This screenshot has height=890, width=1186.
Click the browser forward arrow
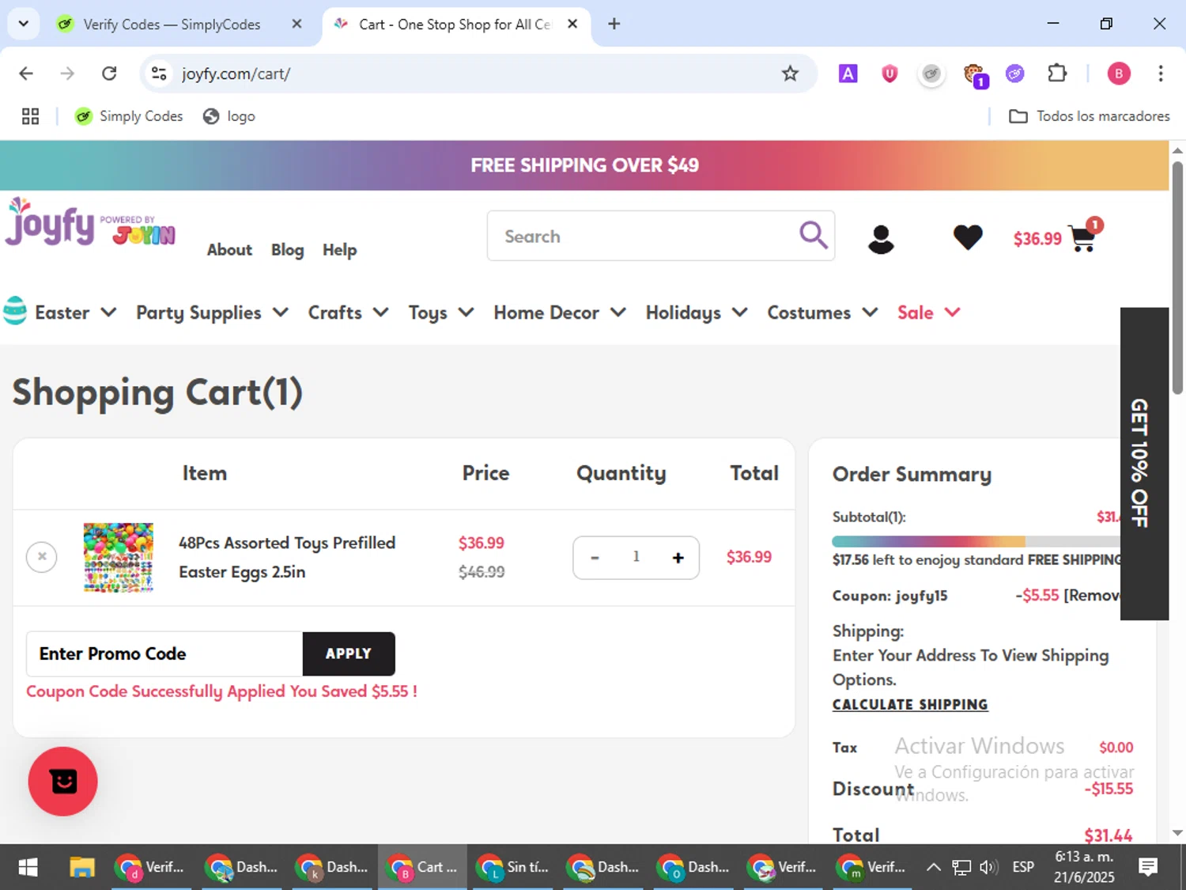(x=67, y=74)
